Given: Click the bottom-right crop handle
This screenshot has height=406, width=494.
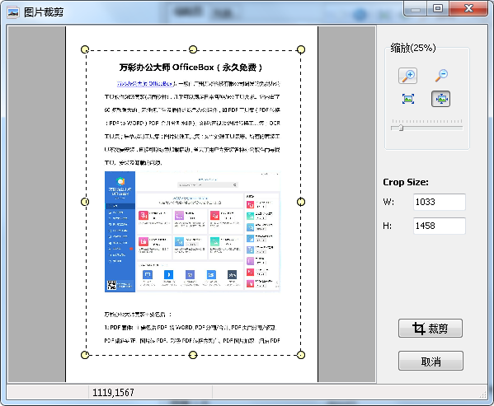Looking at the screenshot, I should tap(301, 355).
